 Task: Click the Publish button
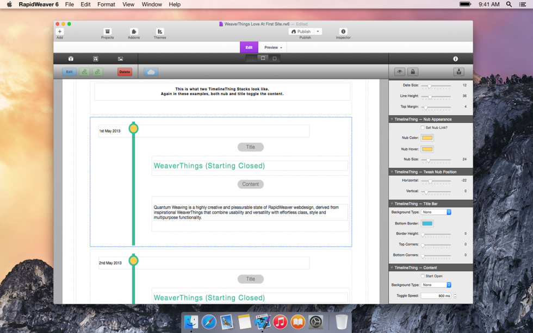pos(301,31)
